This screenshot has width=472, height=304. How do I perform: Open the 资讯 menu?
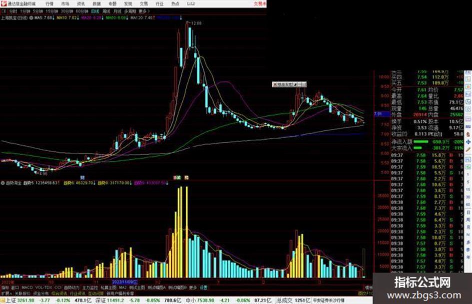tap(81, 3)
